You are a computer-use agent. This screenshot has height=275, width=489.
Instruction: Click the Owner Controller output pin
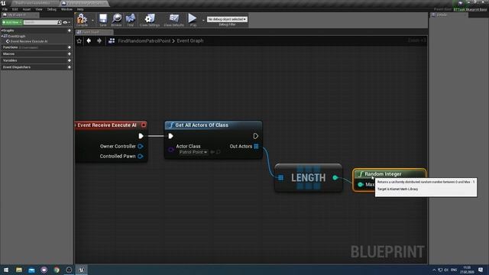[141, 146]
